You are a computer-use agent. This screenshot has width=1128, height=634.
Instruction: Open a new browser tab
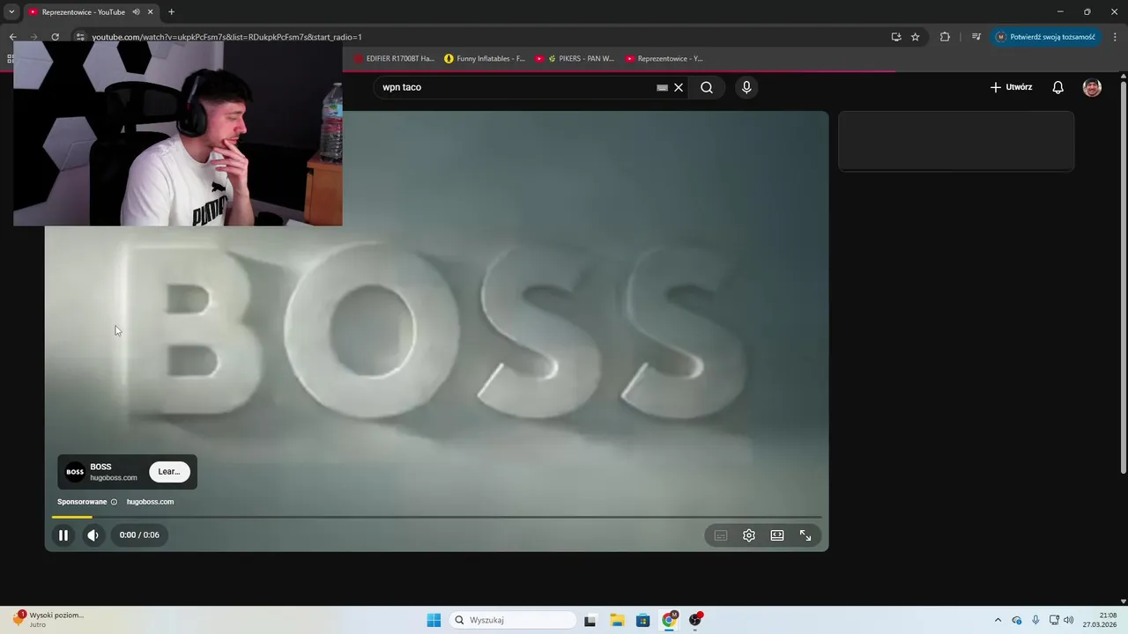[171, 12]
